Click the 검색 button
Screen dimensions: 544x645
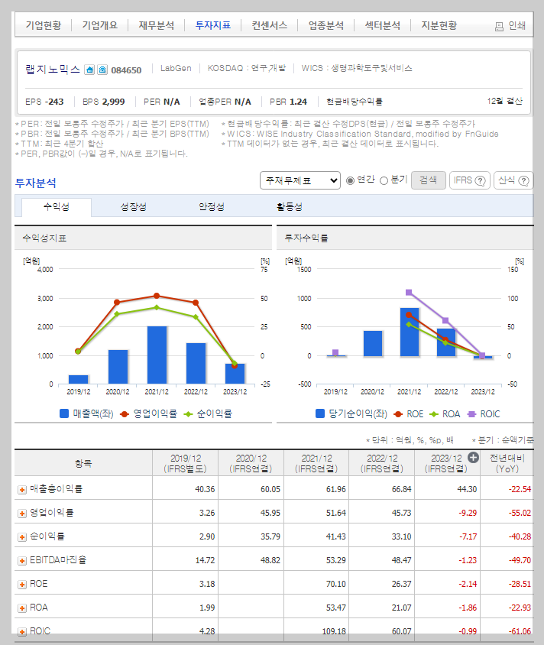(x=428, y=180)
